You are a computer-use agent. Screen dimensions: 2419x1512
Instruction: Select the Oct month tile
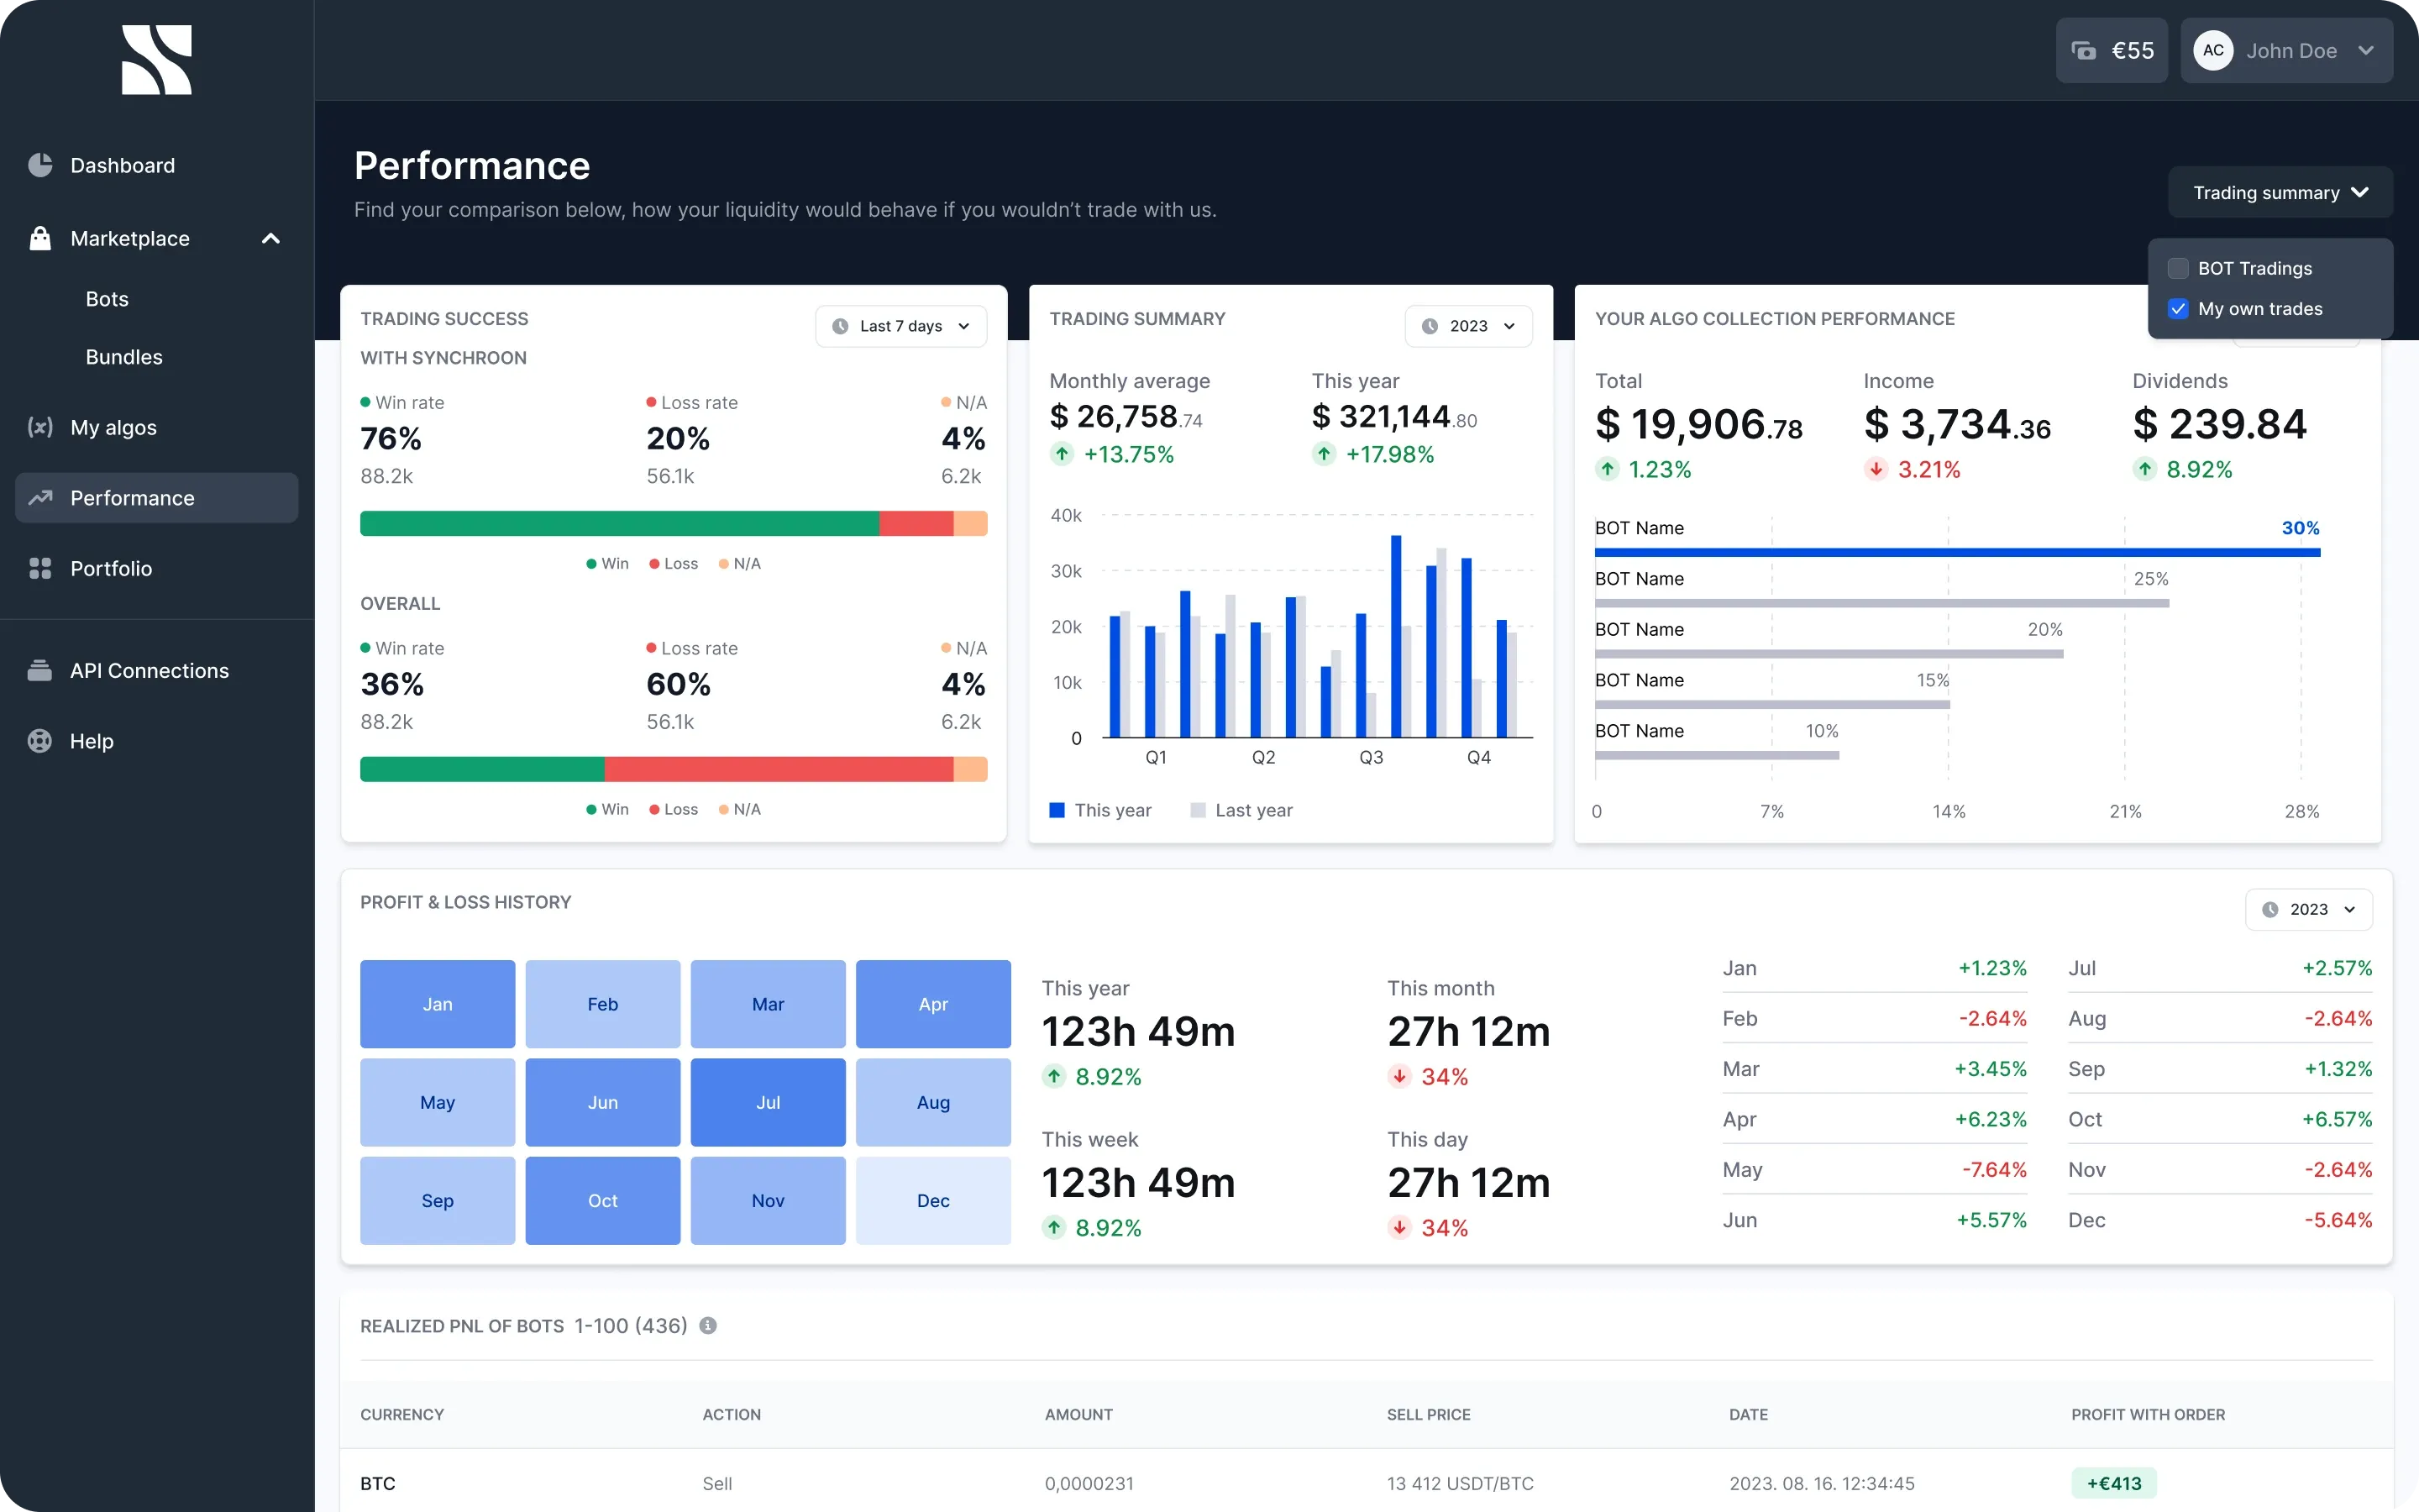click(603, 1200)
